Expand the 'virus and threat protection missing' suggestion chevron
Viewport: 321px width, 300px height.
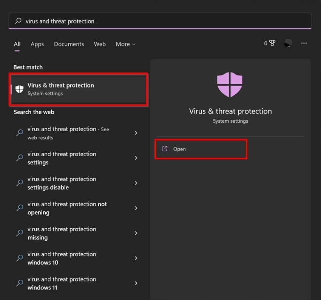coord(136,233)
